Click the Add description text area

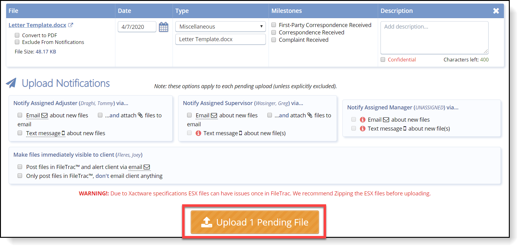pyautogui.click(x=434, y=38)
